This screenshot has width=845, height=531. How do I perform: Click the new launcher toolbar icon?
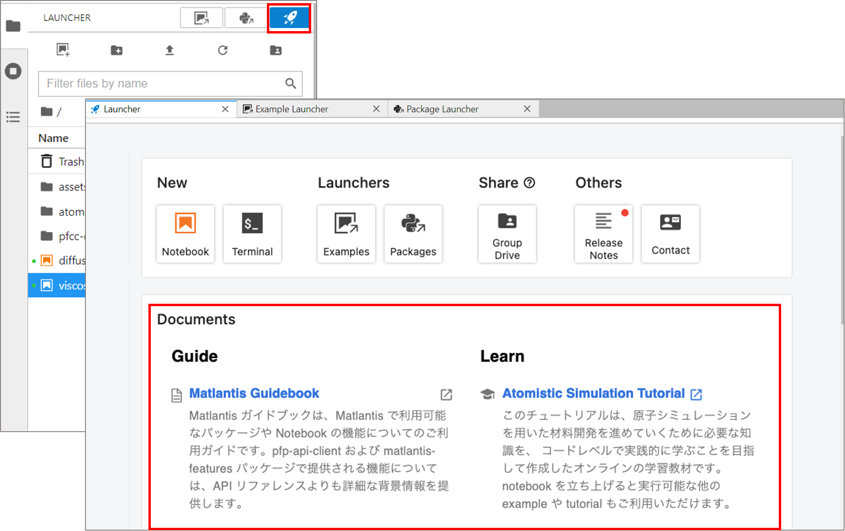[63, 50]
